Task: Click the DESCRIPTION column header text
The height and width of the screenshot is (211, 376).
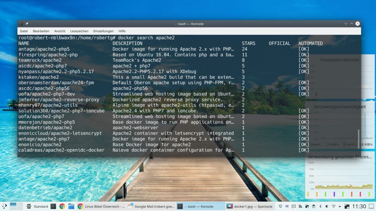Action: click(x=127, y=44)
